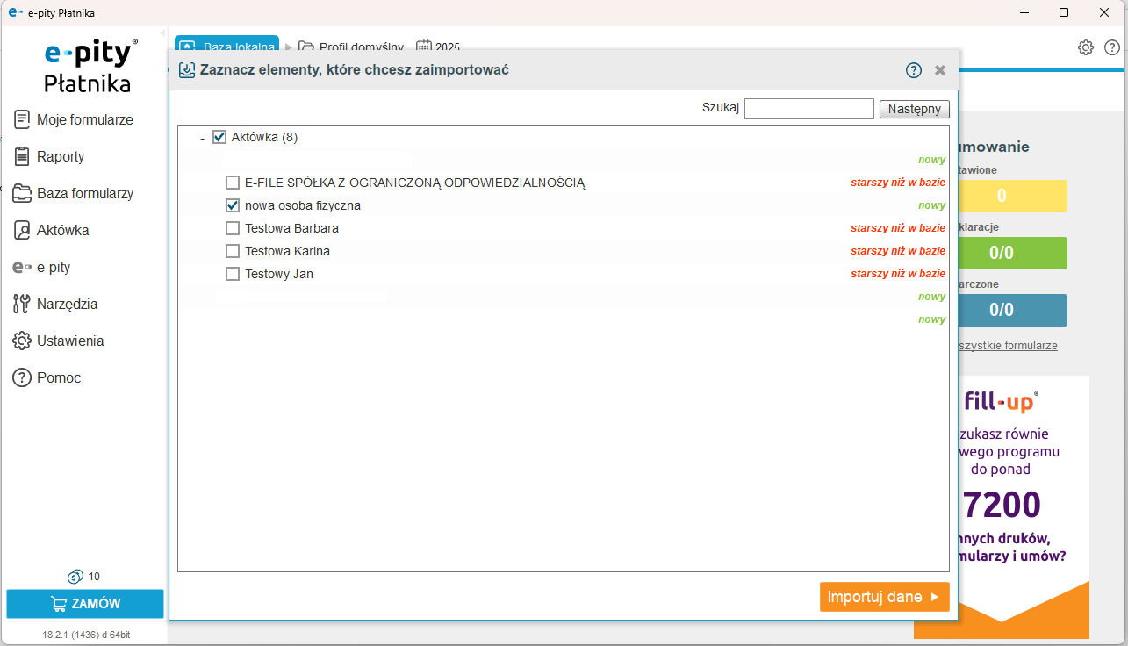1128x646 pixels.
Task: Click the Narzędzia tools icon
Action: click(x=22, y=304)
